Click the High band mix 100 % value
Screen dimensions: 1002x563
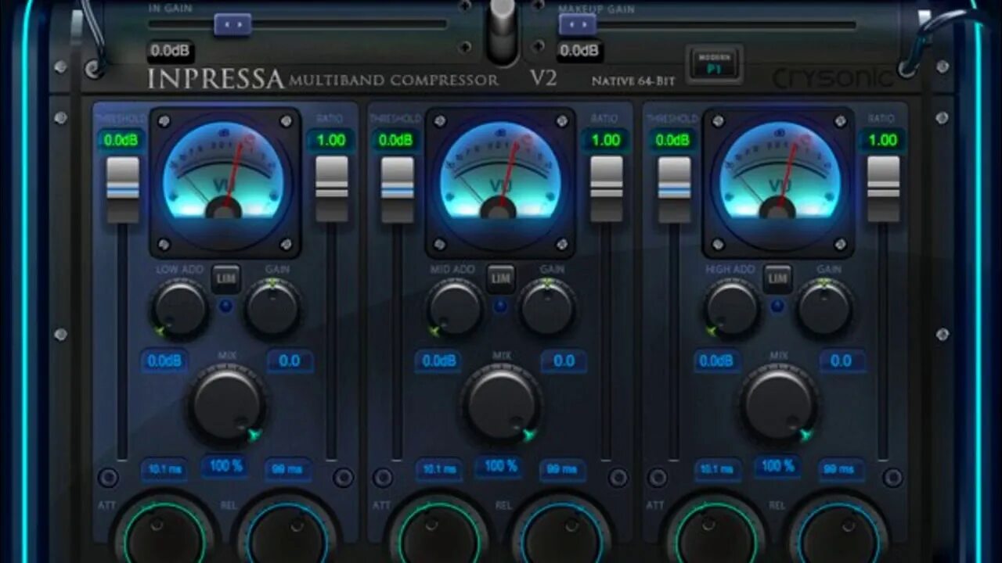coord(778,466)
